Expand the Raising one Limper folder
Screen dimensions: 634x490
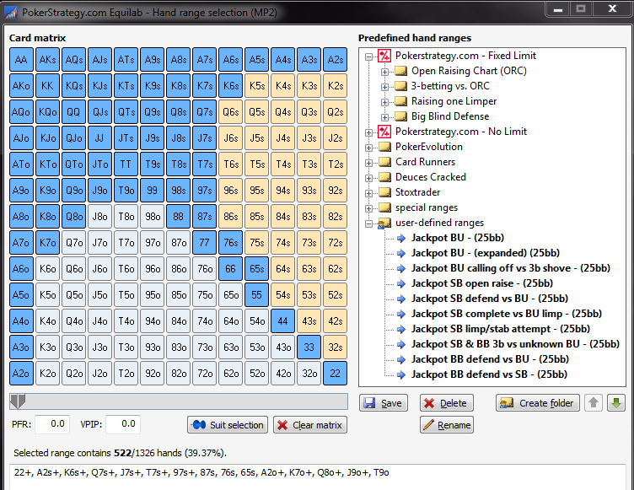(x=384, y=102)
